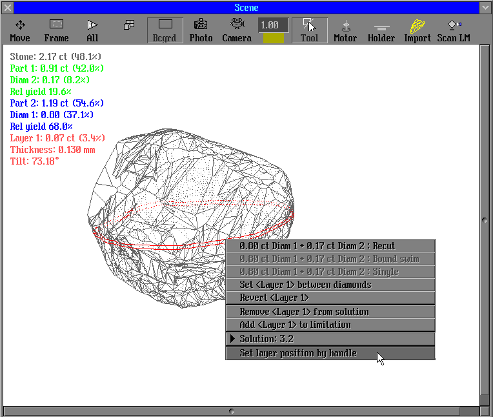Select the Move tool icon
Screen dimensions: 493x417
tap(20, 30)
